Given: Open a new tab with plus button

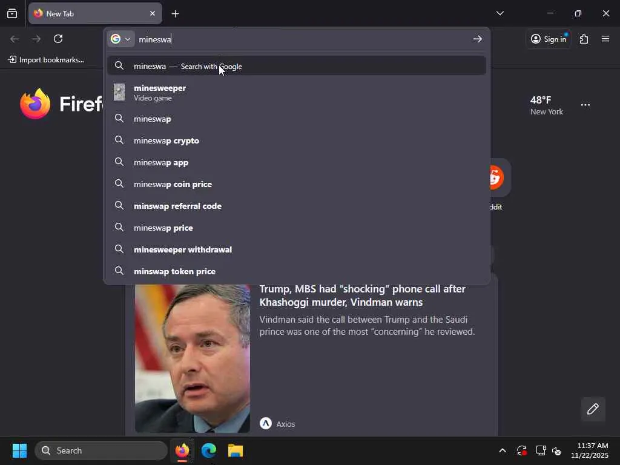Looking at the screenshot, I should click(x=175, y=14).
